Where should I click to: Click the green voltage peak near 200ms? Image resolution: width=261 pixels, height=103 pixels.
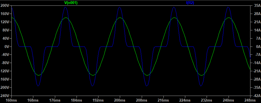(x=120, y=18)
